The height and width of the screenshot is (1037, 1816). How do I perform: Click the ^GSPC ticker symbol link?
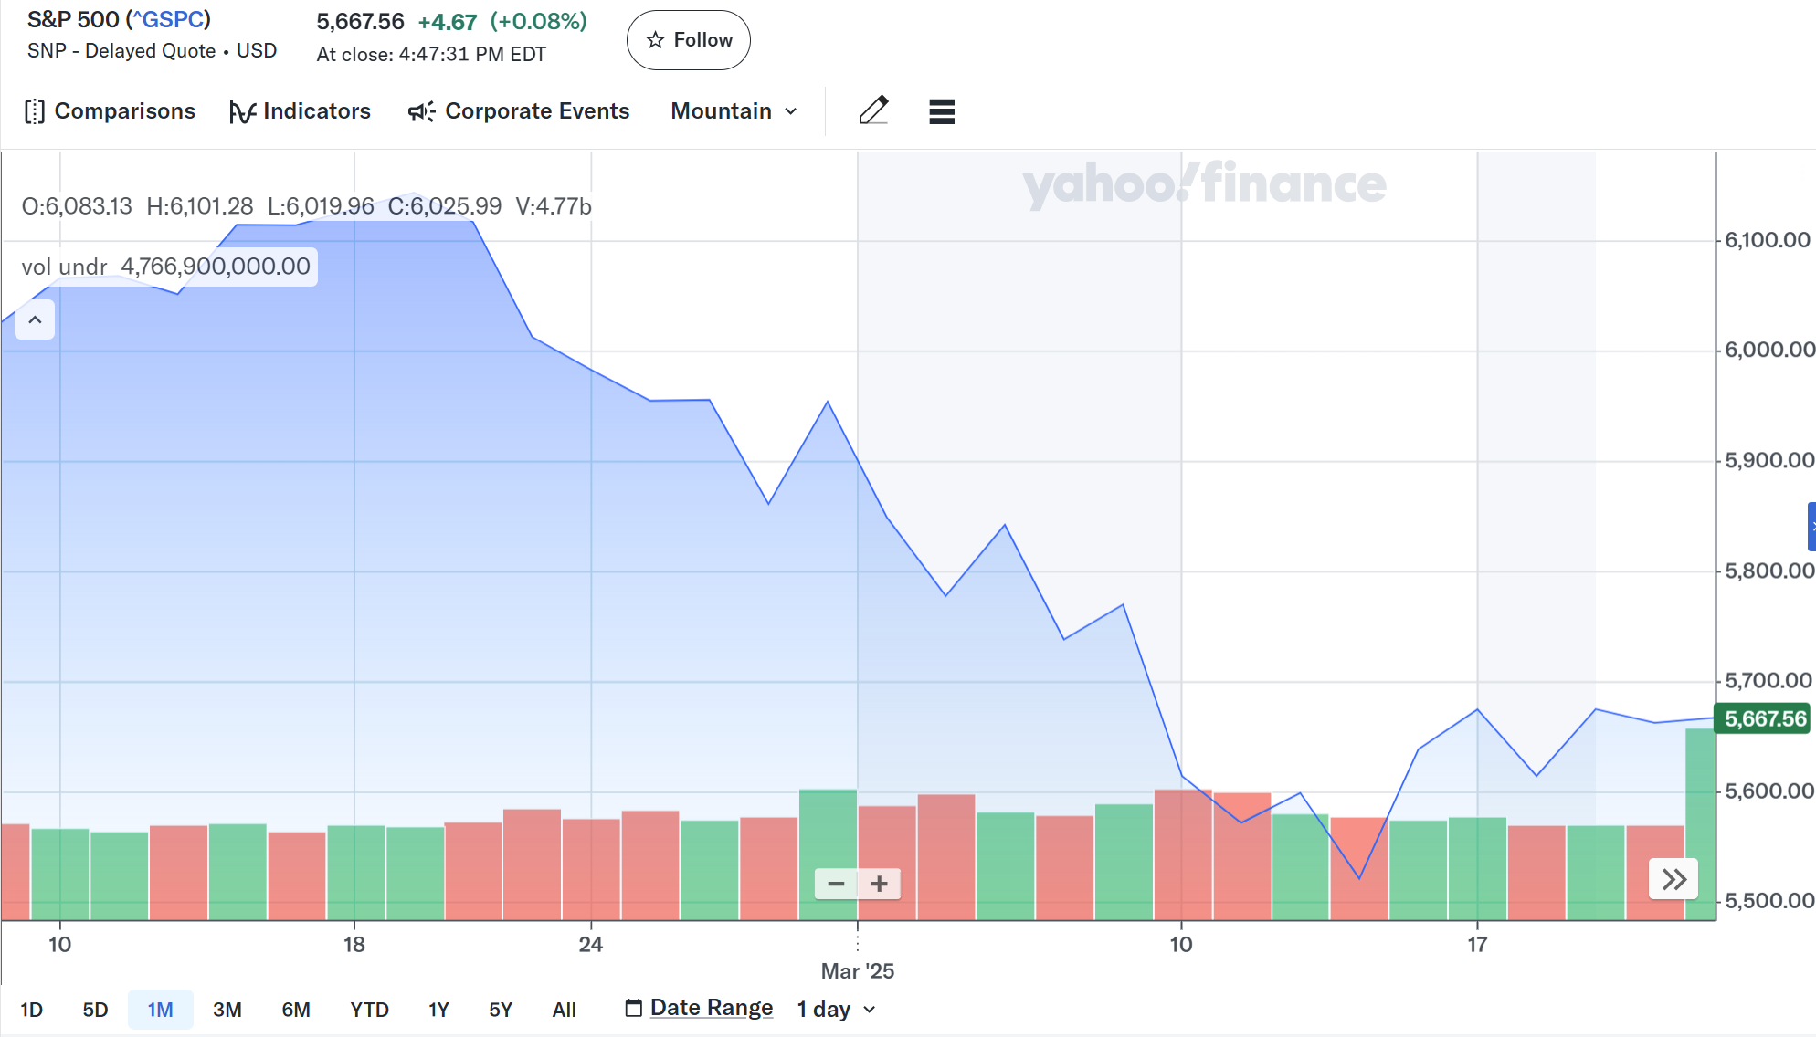tap(168, 19)
